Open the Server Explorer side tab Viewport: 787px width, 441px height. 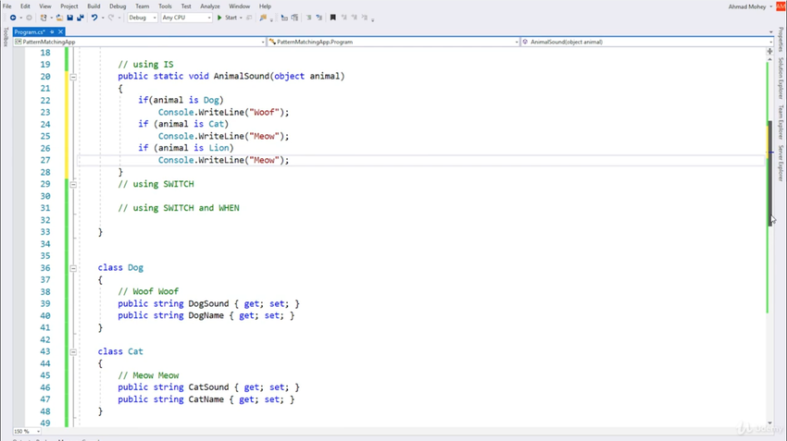781,163
